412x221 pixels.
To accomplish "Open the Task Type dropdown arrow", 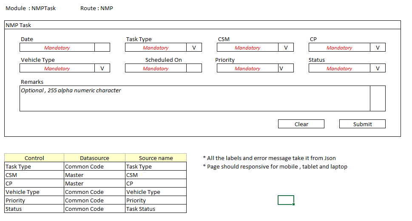I will (x=194, y=47).
